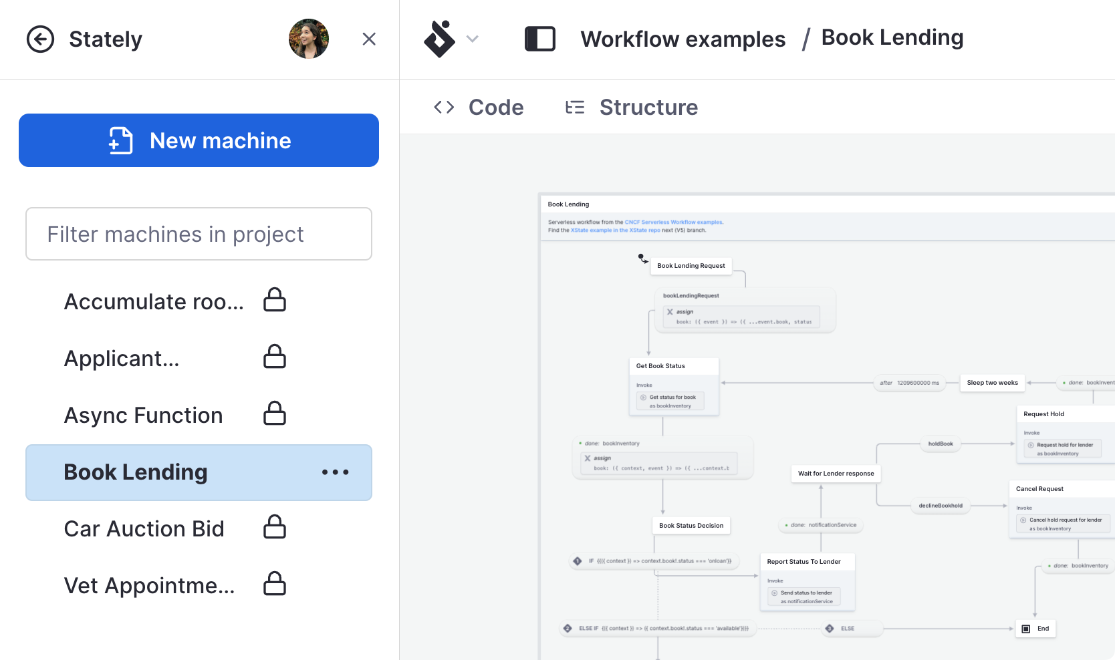1115x660 pixels.
Task: Click the back arrow beside Stately
Action: (x=40, y=39)
